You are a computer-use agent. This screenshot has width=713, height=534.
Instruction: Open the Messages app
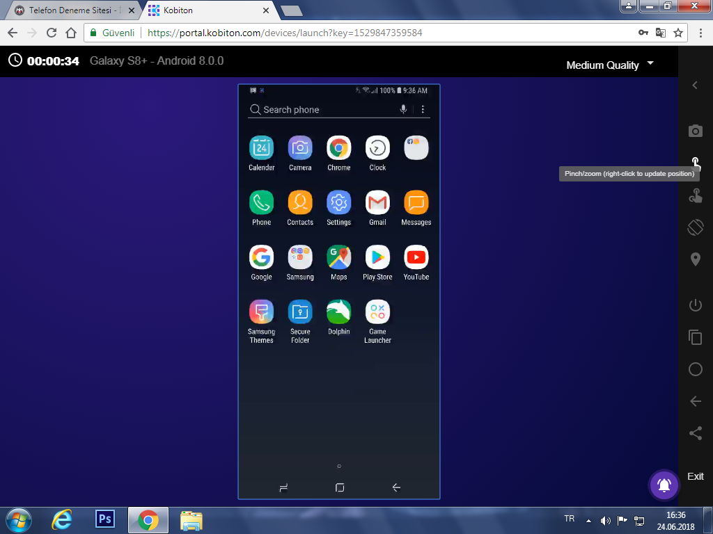pyautogui.click(x=416, y=202)
